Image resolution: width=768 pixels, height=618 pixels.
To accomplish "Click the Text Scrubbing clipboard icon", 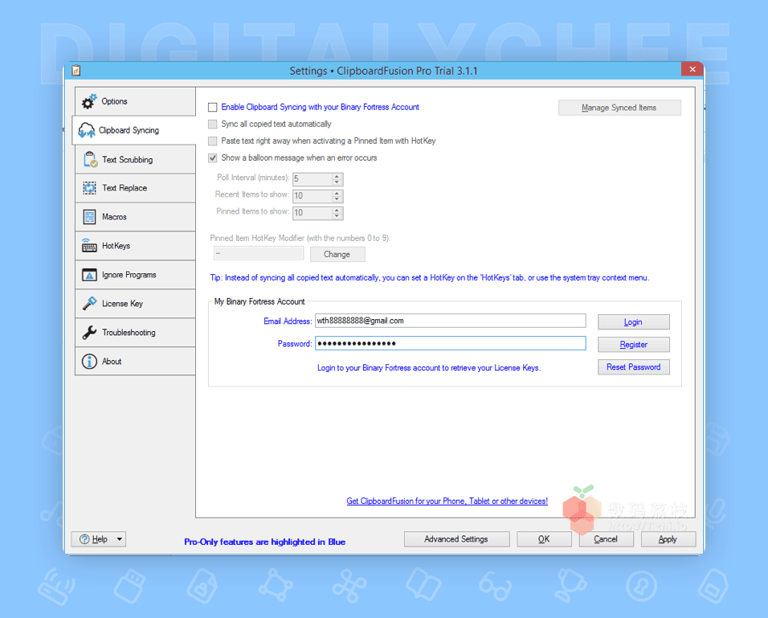I will [x=90, y=159].
